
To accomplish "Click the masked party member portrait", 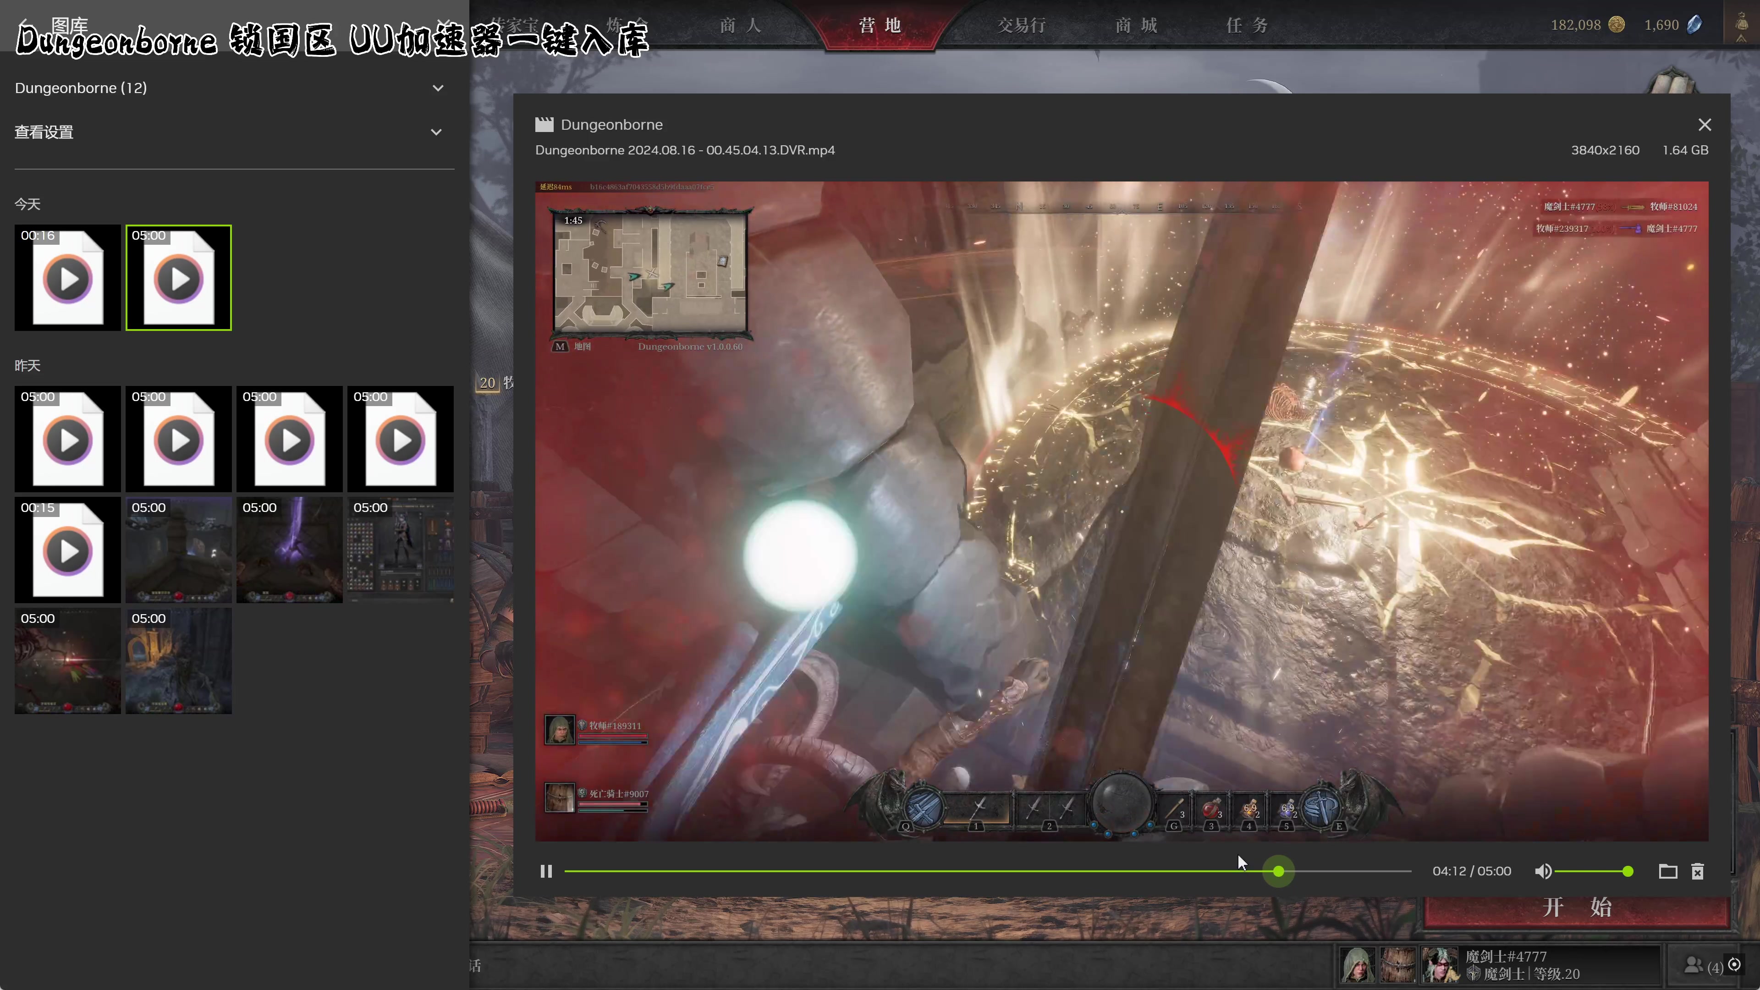I will click(x=1398, y=964).
